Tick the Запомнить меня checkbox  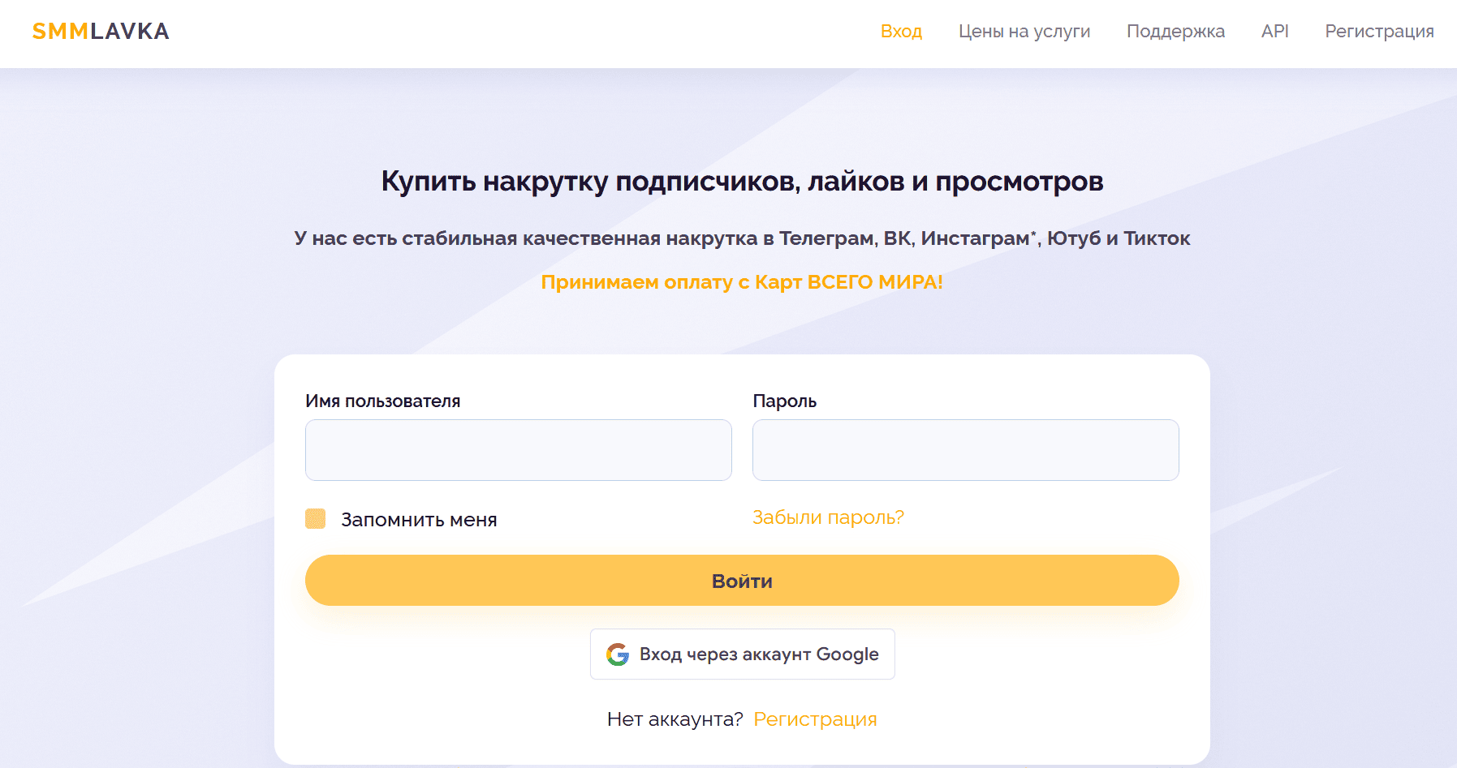pos(316,519)
